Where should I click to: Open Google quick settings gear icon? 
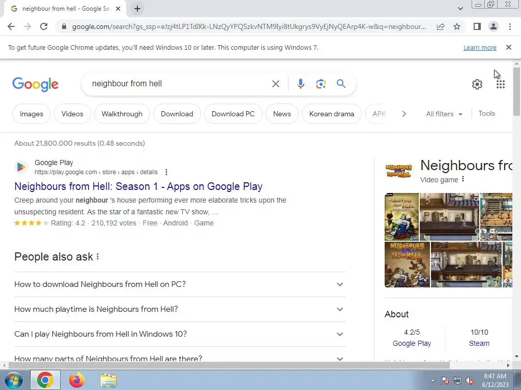coord(477,84)
